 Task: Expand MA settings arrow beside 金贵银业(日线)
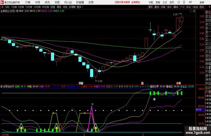pyautogui.click(x=17, y=11)
